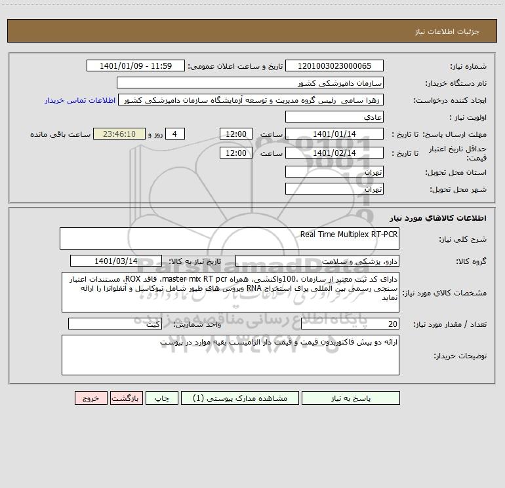This screenshot has height=488, width=505.
Task: Click the پاسخ به نیاز button
Action: point(351,398)
